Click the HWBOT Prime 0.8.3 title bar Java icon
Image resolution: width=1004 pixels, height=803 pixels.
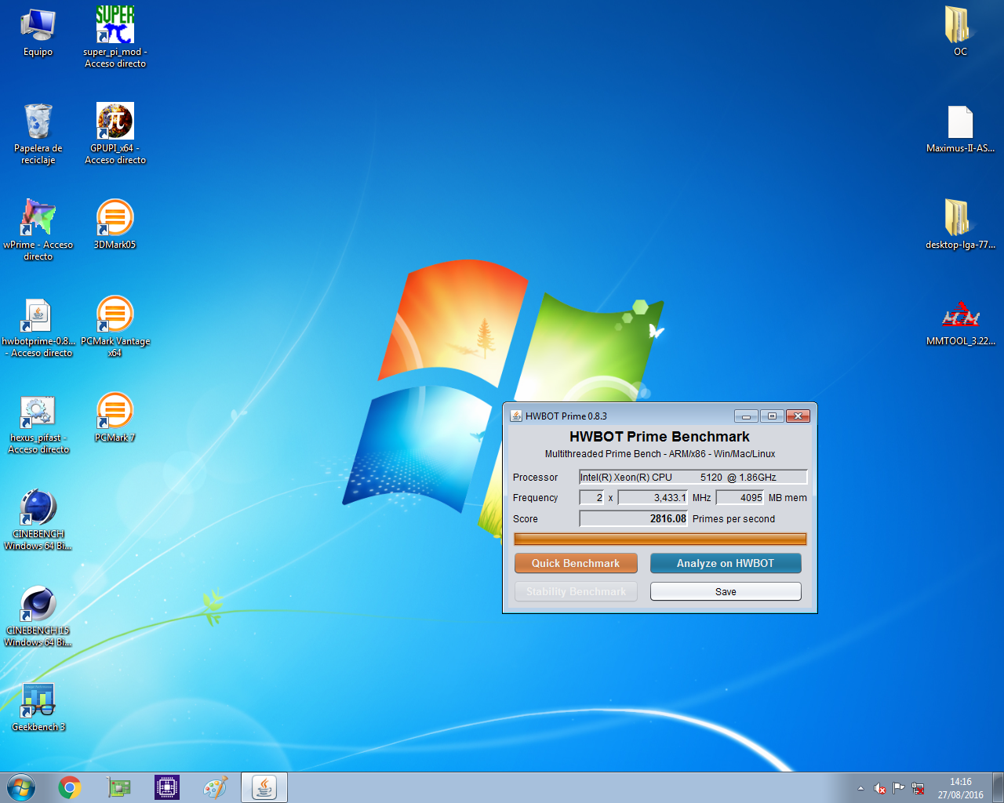coord(516,416)
